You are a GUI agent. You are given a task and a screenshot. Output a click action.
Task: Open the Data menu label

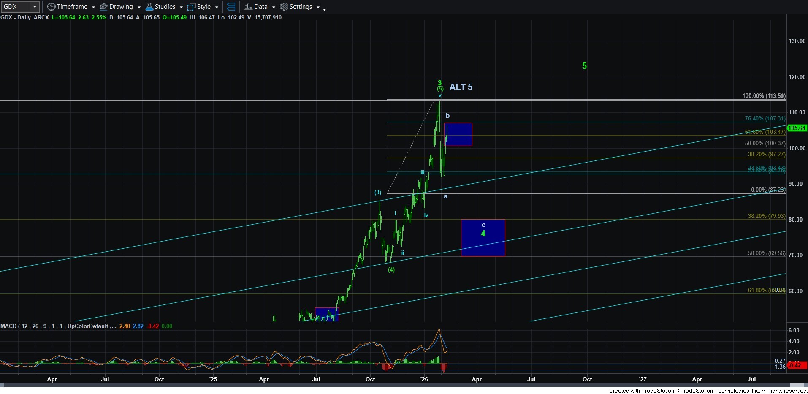[260, 7]
